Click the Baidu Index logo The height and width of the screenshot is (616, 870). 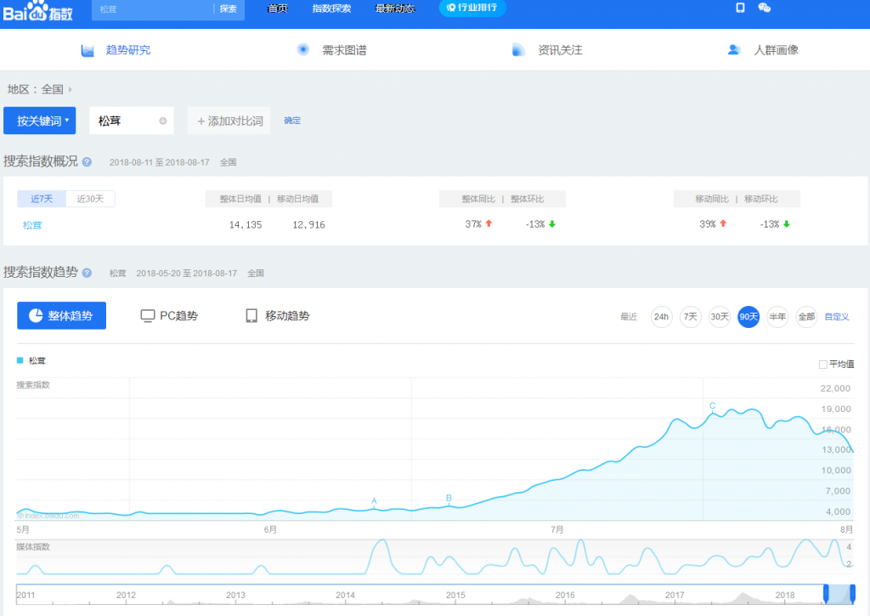pos(37,10)
